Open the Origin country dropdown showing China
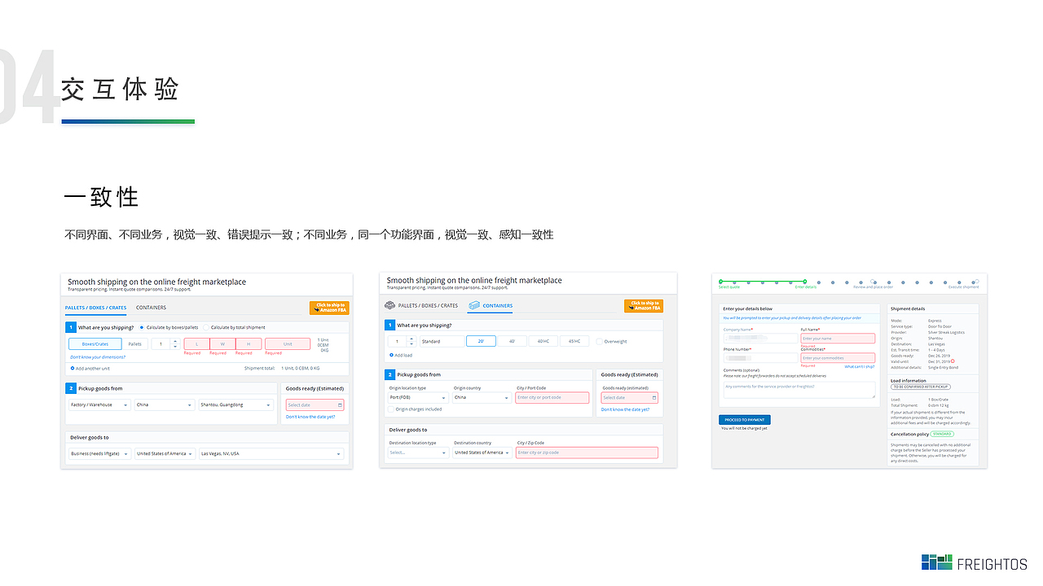The height and width of the screenshot is (586, 1043). pyautogui.click(x=481, y=397)
